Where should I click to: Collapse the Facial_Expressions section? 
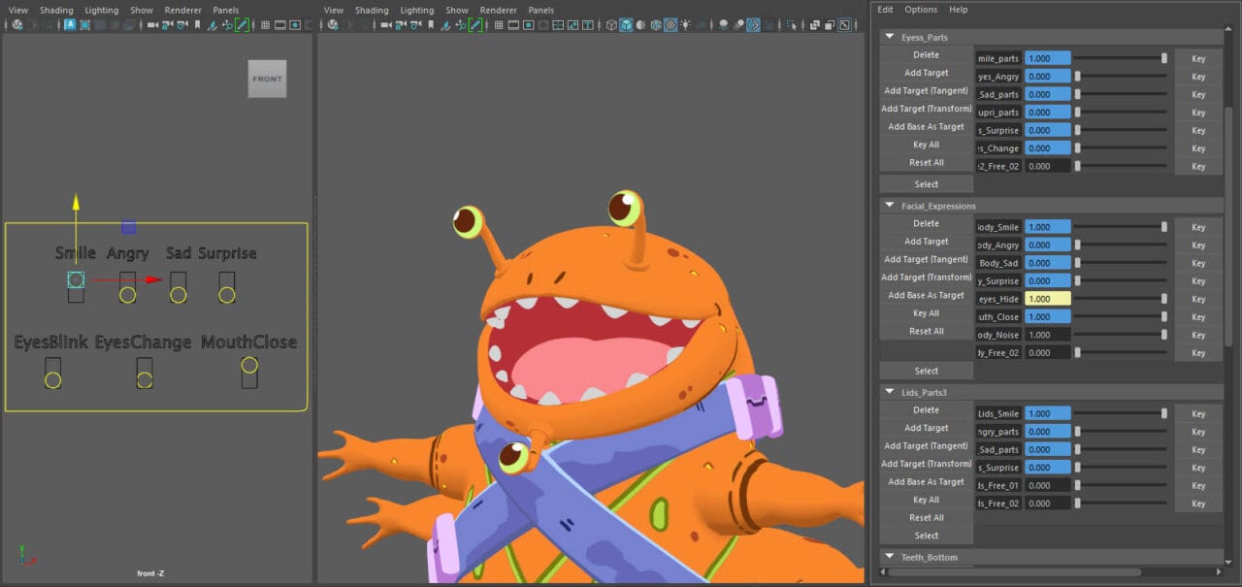click(x=889, y=206)
